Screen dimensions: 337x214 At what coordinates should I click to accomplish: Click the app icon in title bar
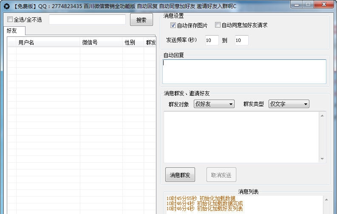tap(7, 6)
